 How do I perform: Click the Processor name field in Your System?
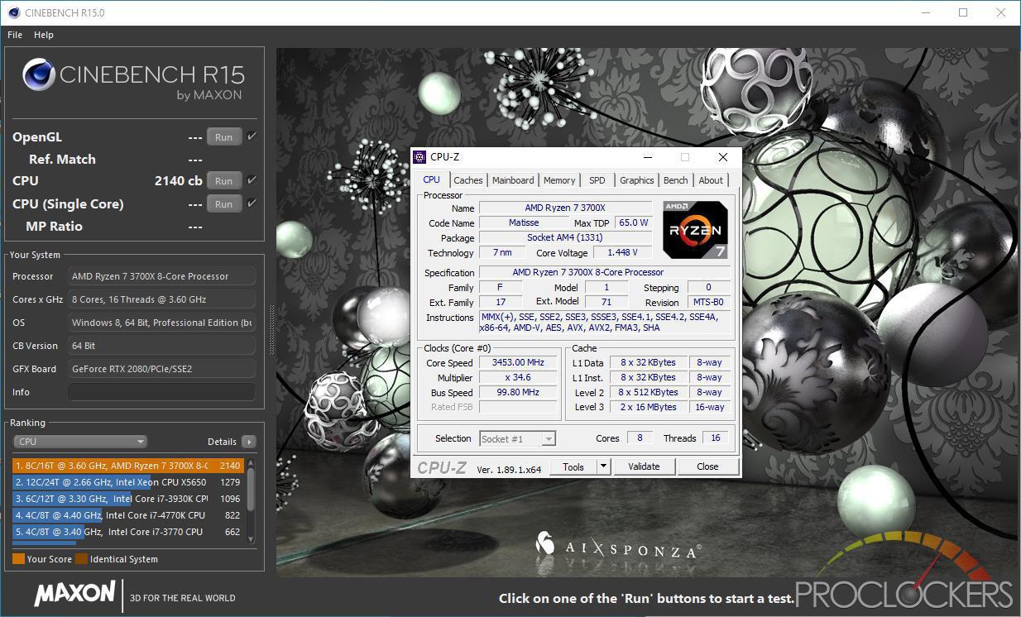(x=161, y=276)
